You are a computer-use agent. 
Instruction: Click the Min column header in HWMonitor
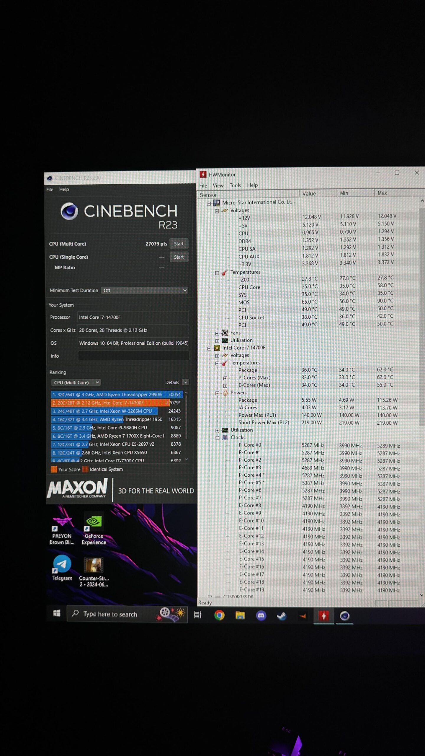[355, 193]
